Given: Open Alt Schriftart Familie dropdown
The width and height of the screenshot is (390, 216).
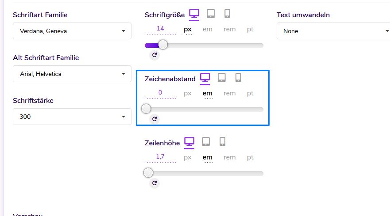Looking at the screenshot, I should tap(72, 74).
